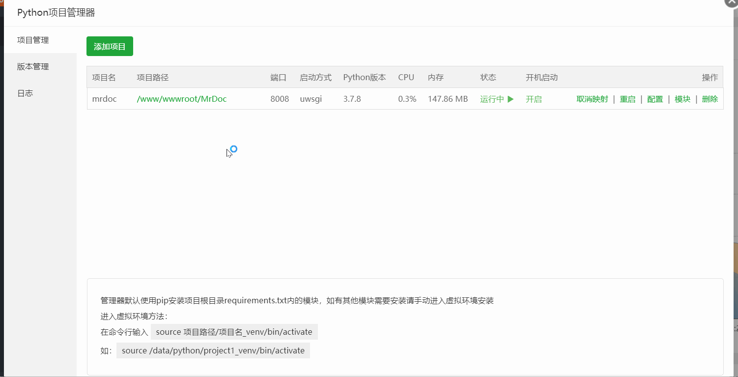The height and width of the screenshot is (377, 738).
Task: Click the project1_venv example command snippet
Action: click(213, 351)
